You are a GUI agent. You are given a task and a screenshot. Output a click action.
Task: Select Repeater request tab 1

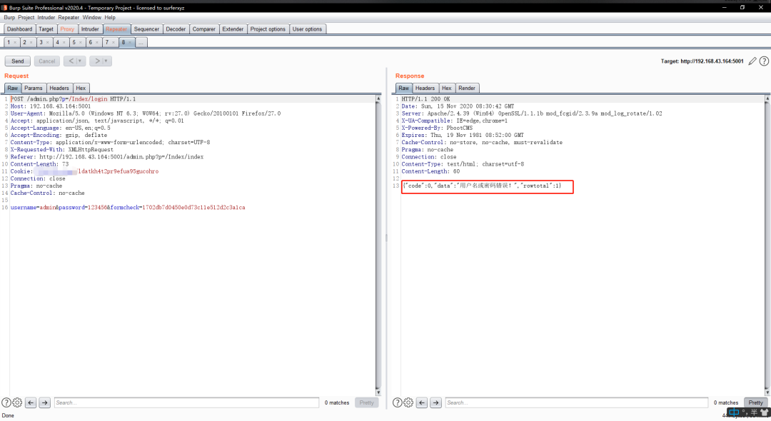[9, 42]
